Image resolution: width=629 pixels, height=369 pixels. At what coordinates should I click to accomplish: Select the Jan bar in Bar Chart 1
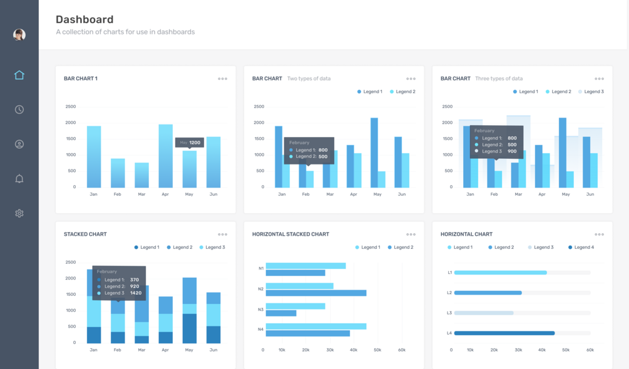pos(94,156)
